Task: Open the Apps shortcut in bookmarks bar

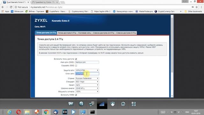Action: [x=5, y=11]
